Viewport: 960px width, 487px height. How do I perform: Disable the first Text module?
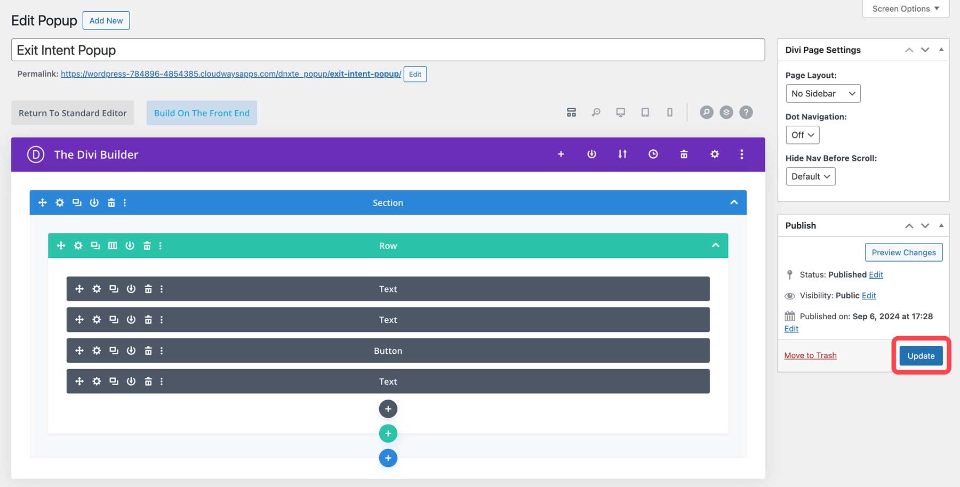point(131,289)
